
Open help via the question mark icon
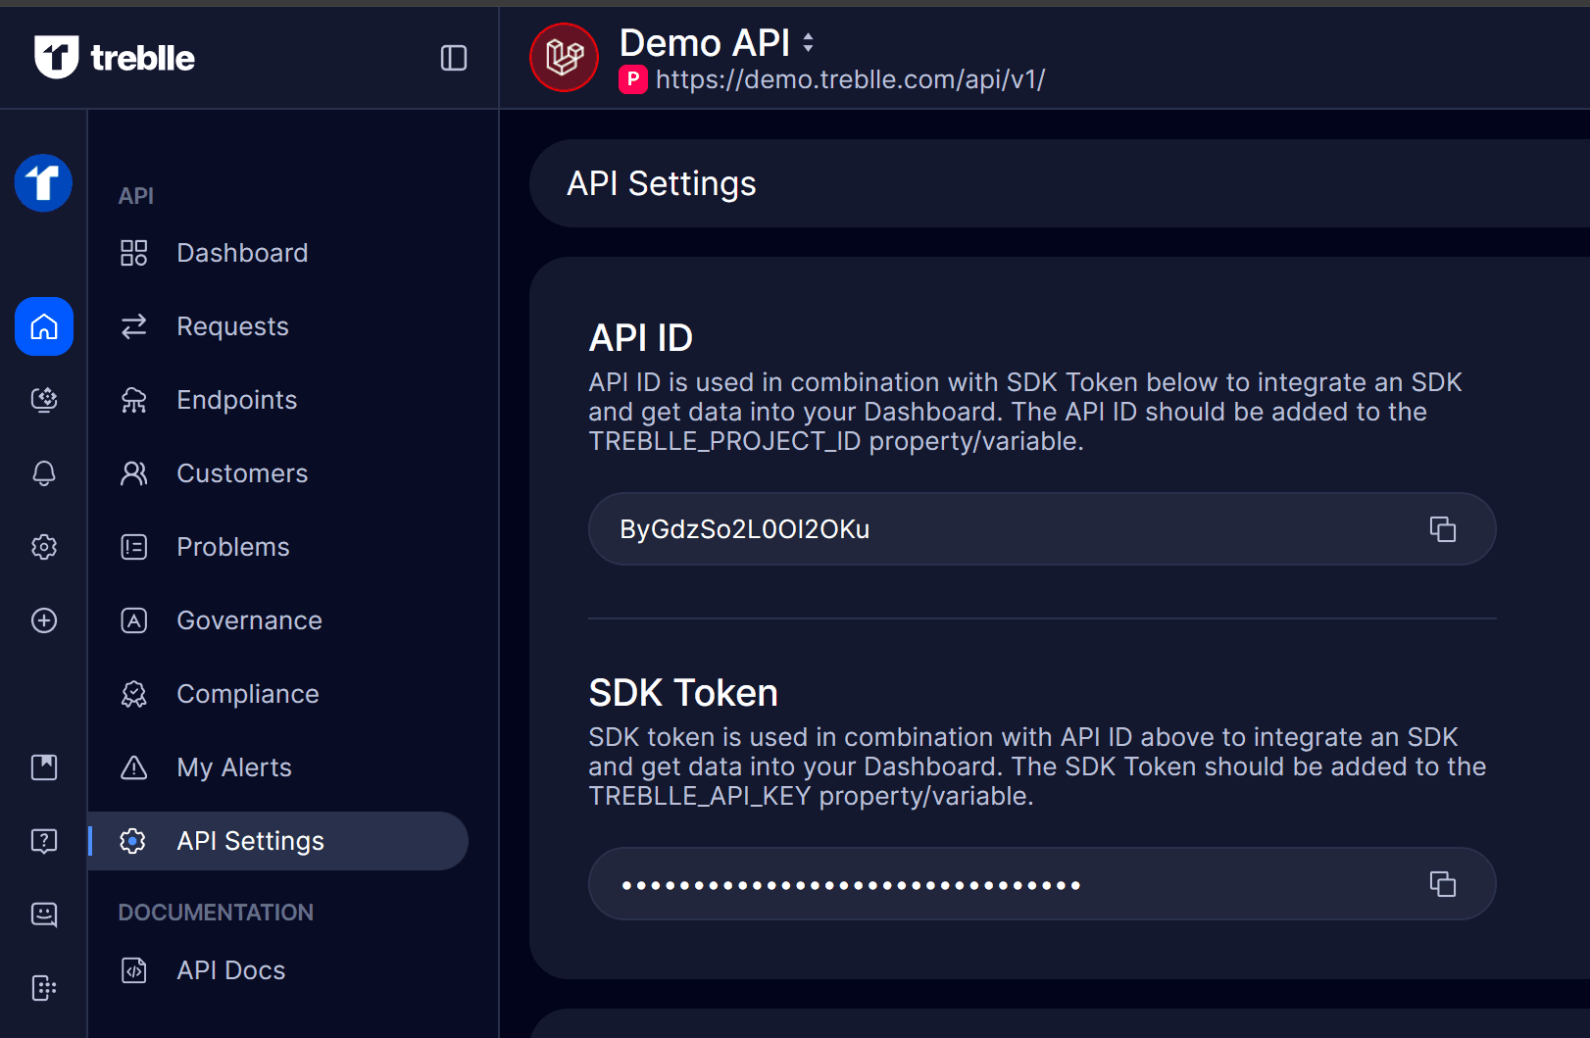click(43, 841)
